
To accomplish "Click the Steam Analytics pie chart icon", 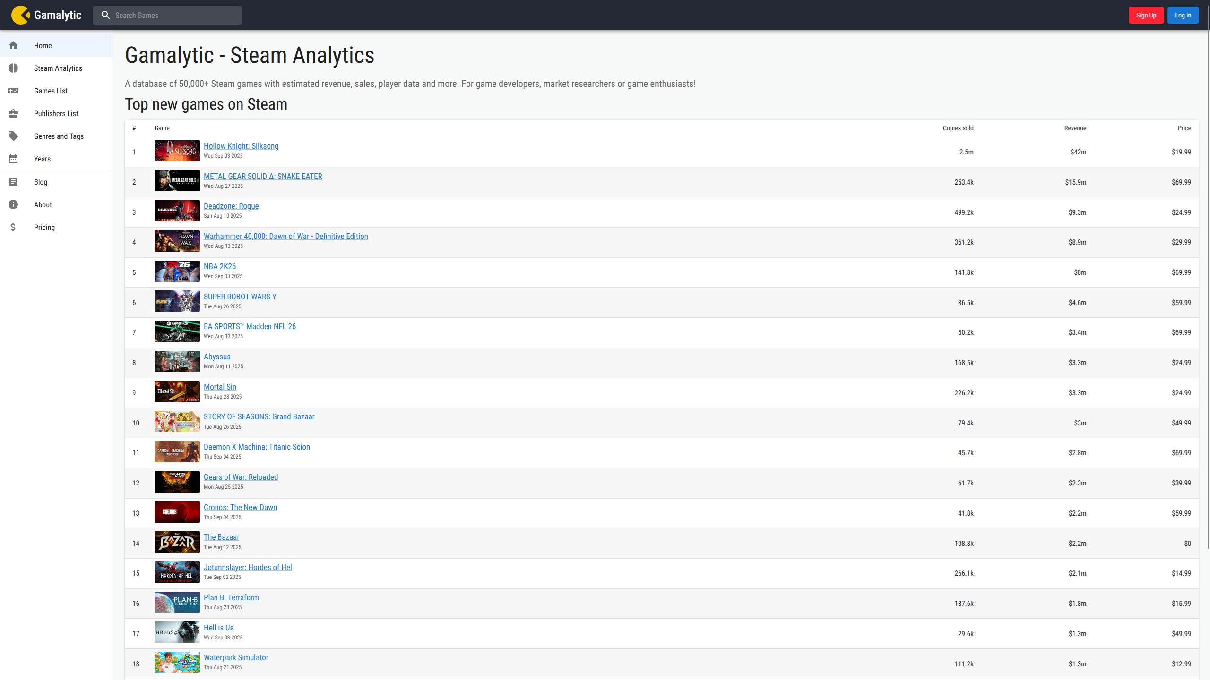I will click(13, 68).
